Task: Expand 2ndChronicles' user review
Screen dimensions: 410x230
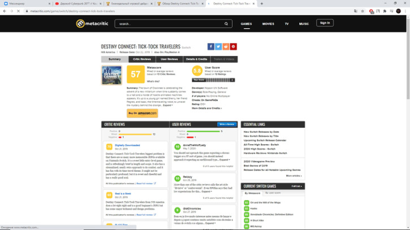Action: [x=210, y=223]
